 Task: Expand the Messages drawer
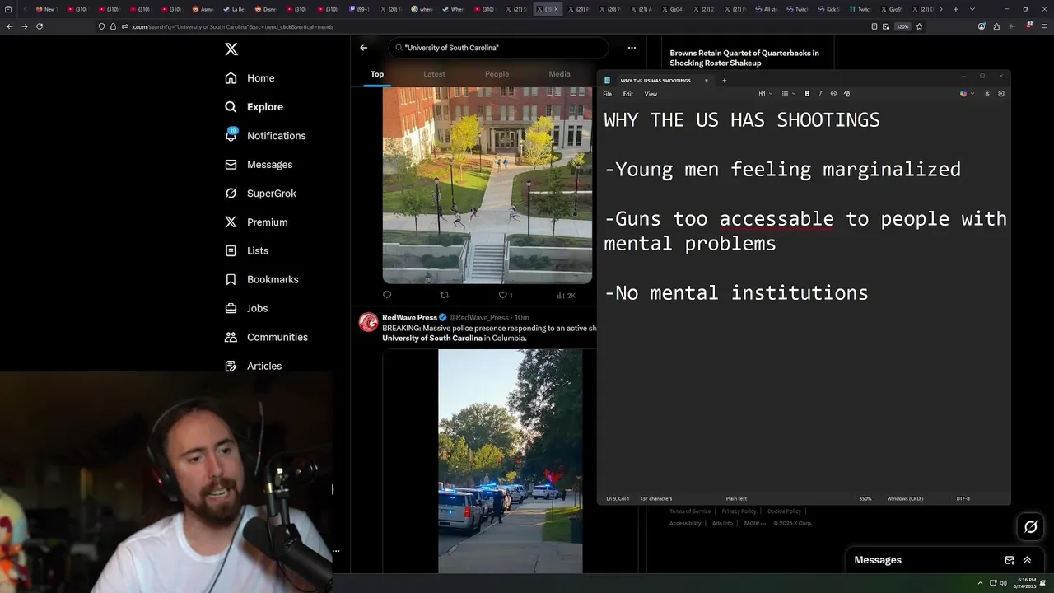point(1027,560)
